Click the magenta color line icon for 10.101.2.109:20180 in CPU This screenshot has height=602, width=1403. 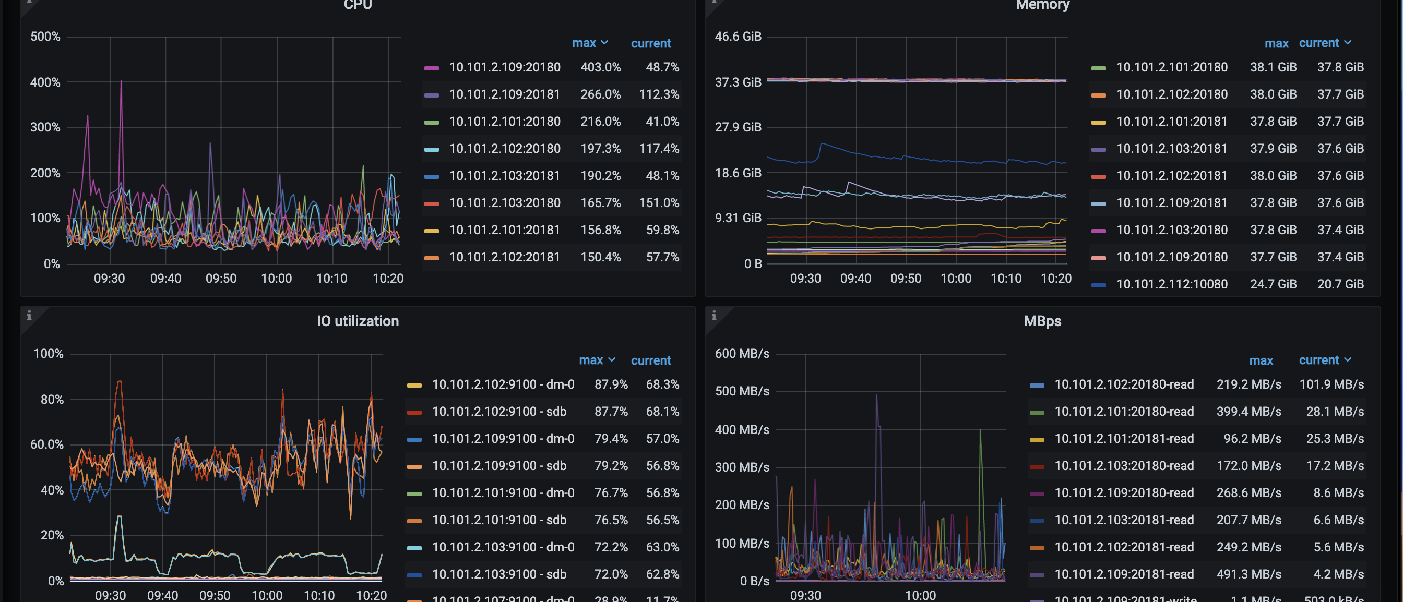431,68
